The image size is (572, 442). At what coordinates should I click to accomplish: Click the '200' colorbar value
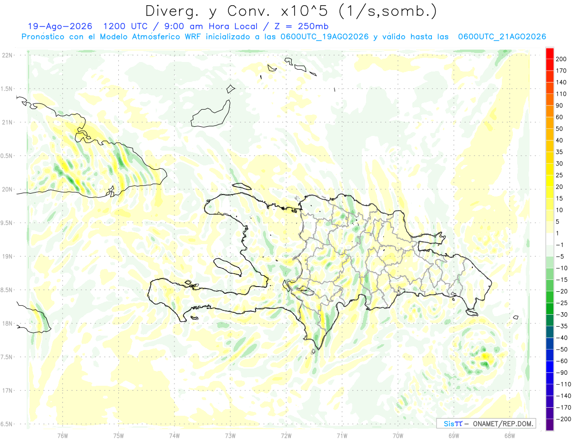[x=561, y=59]
